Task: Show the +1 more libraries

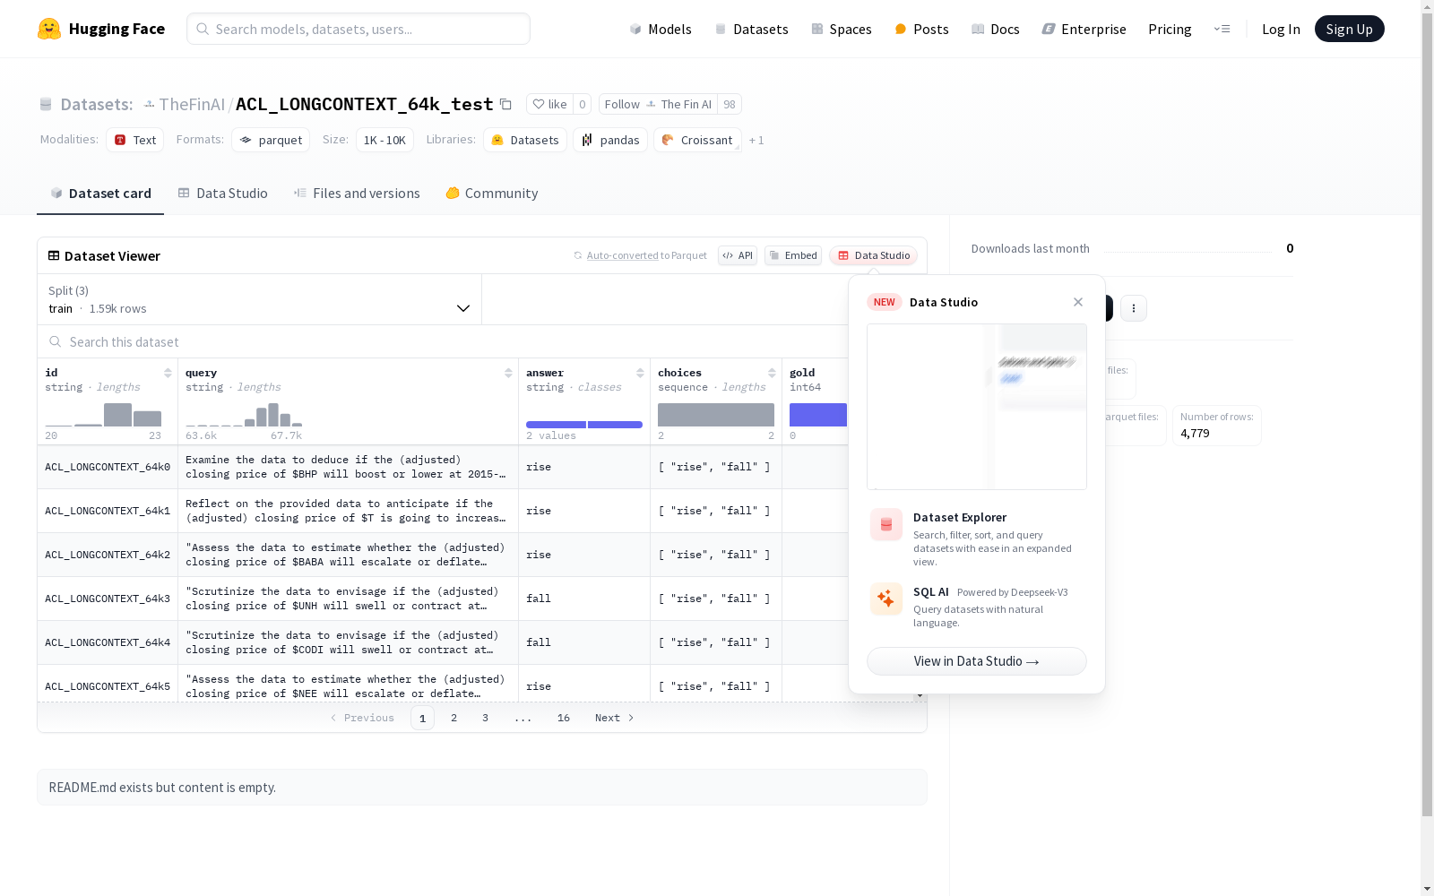Action: [756, 141]
